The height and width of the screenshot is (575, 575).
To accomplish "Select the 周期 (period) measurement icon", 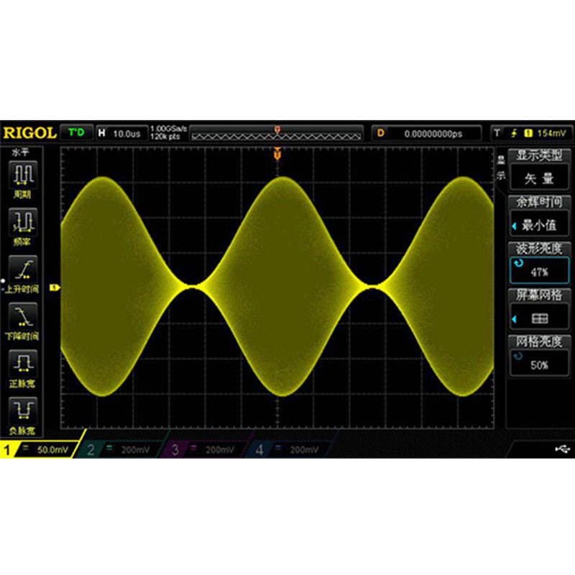I will (23, 174).
